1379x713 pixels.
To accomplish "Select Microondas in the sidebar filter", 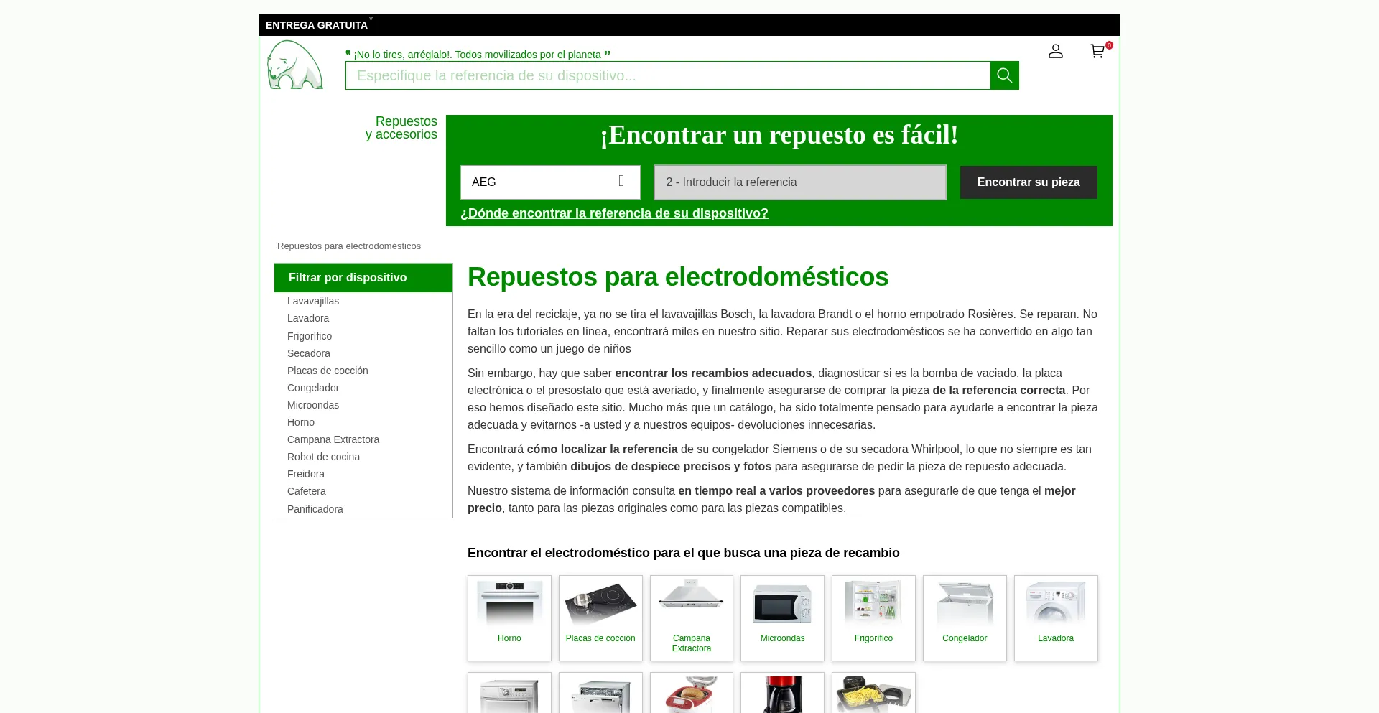I will tap(313, 405).
